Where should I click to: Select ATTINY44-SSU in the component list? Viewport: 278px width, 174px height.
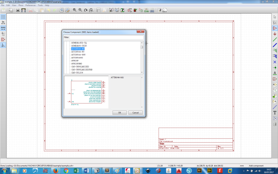[78, 55]
